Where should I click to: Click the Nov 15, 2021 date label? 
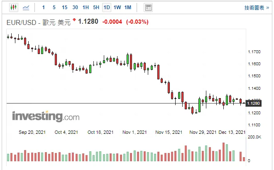pos(169,132)
